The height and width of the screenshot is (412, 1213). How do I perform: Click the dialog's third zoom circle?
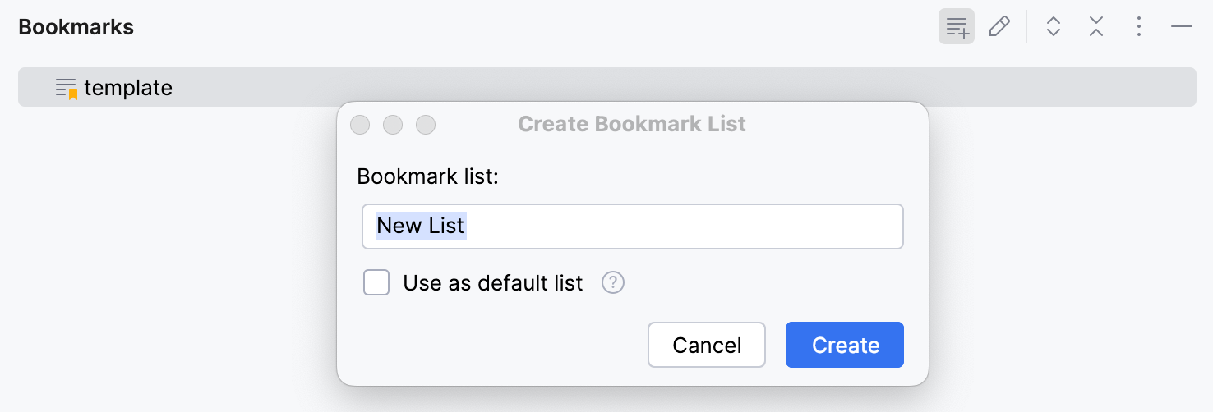426,125
